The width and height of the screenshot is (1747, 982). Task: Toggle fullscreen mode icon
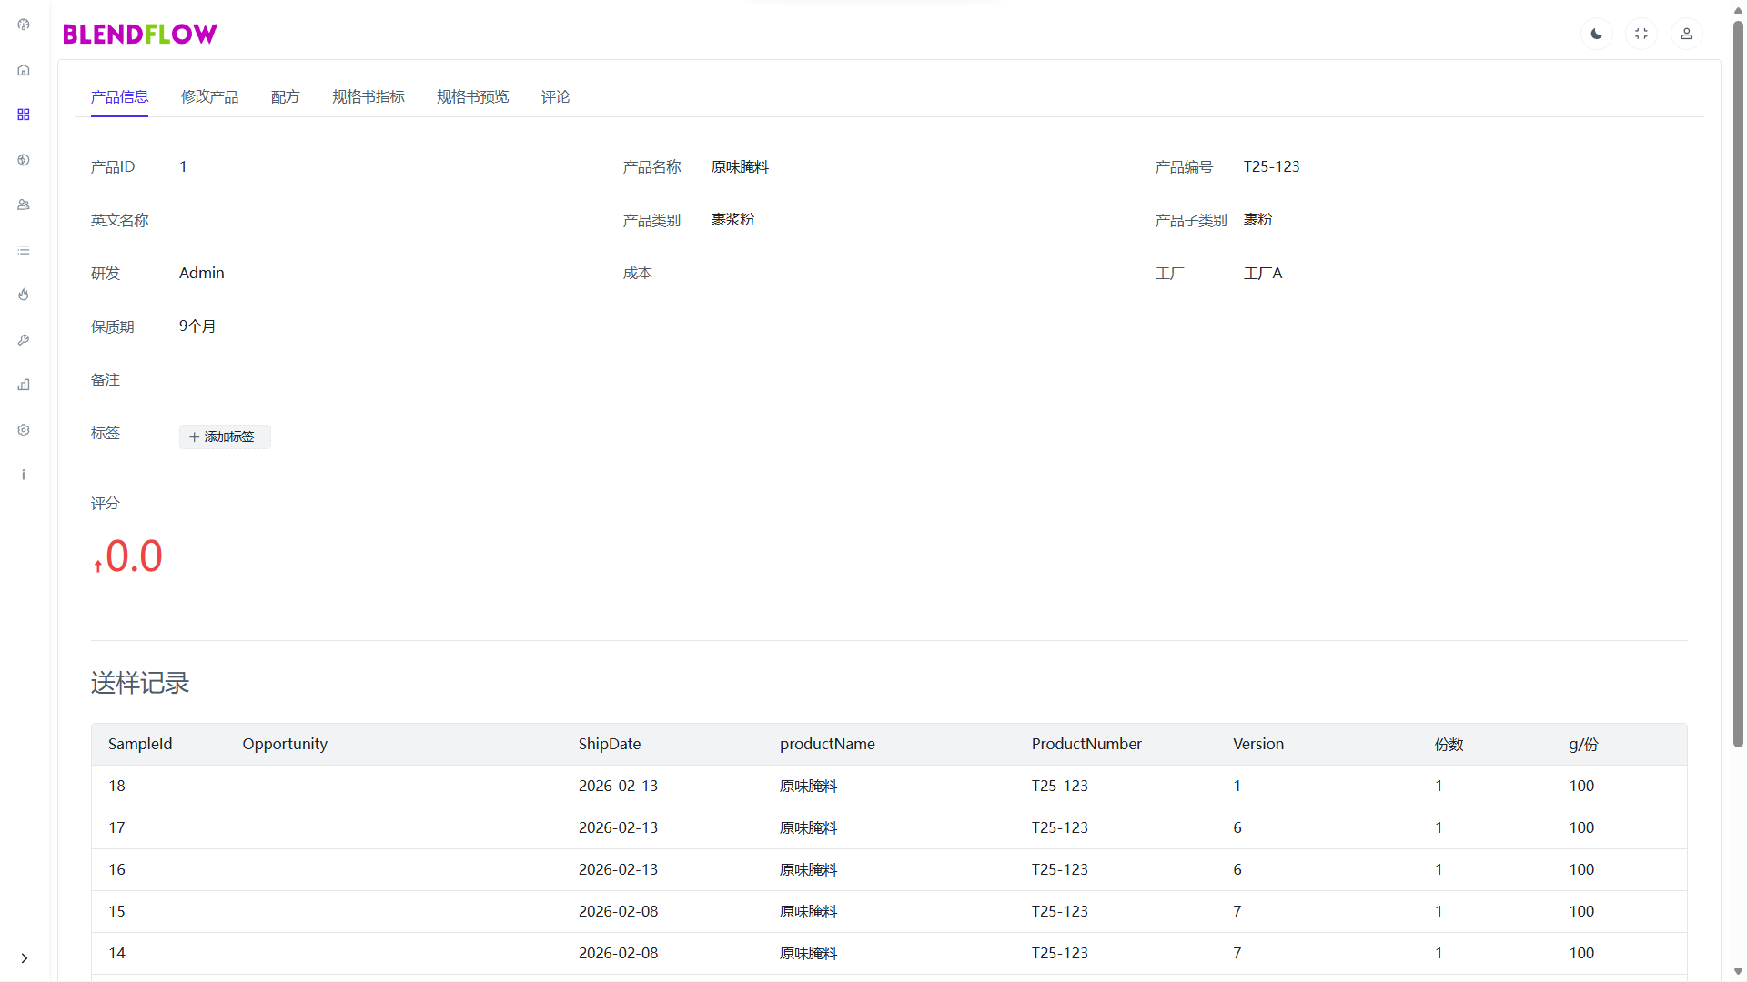click(1641, 34)
